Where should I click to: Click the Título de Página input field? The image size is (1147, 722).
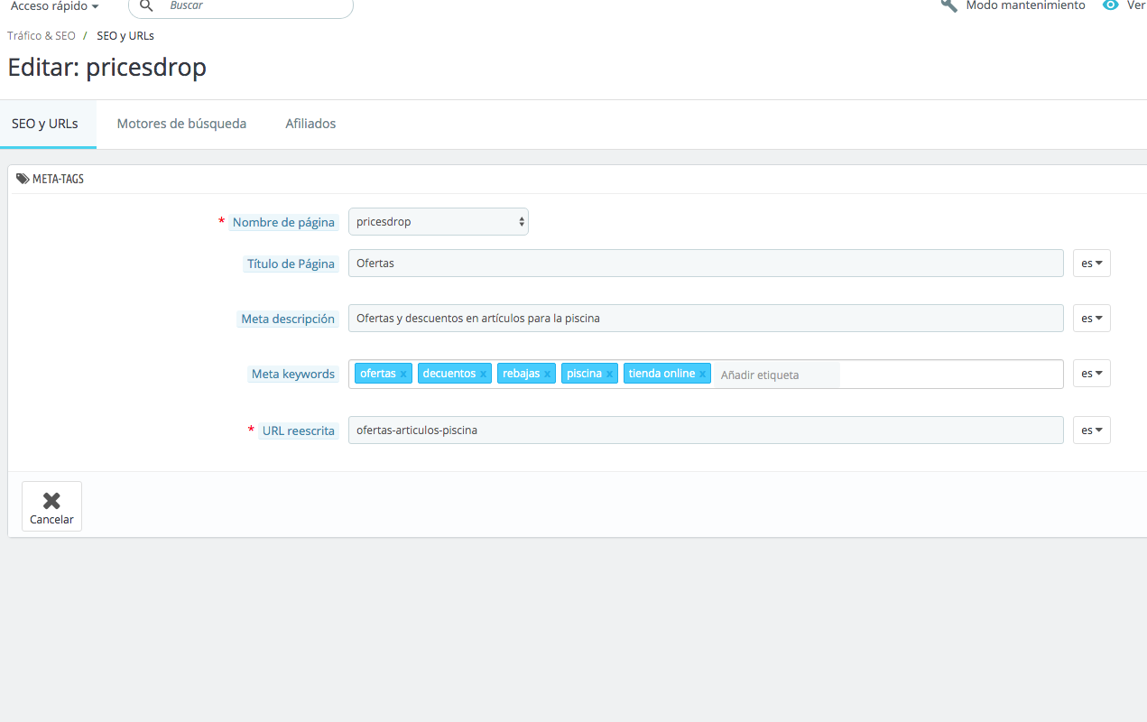coord(706,264)
